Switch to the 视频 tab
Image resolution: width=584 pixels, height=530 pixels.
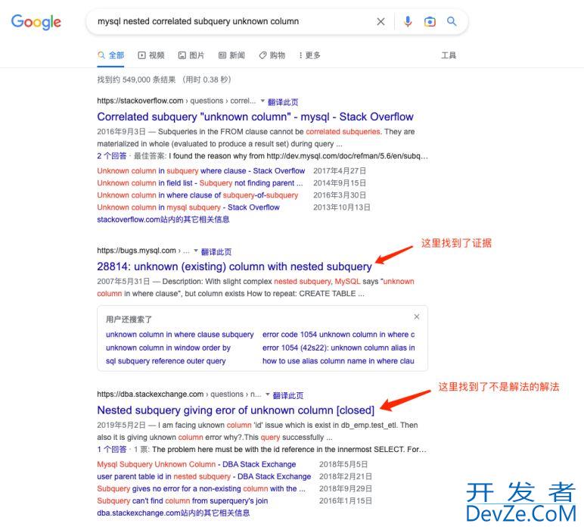click(151, 55)
